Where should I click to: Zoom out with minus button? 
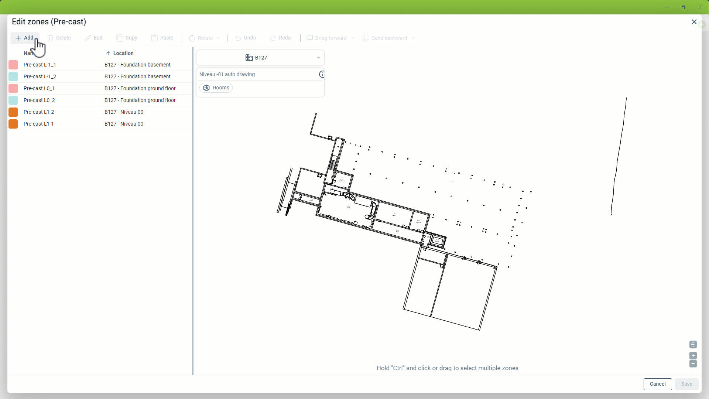point(693,364)
